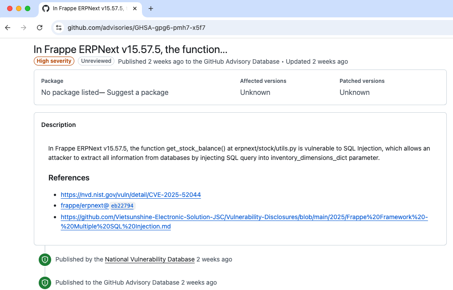This screenshot has height=290, width=453.
Task: Select the Frappe ERPNext advisory tab
Action: [x=89, y=8]
